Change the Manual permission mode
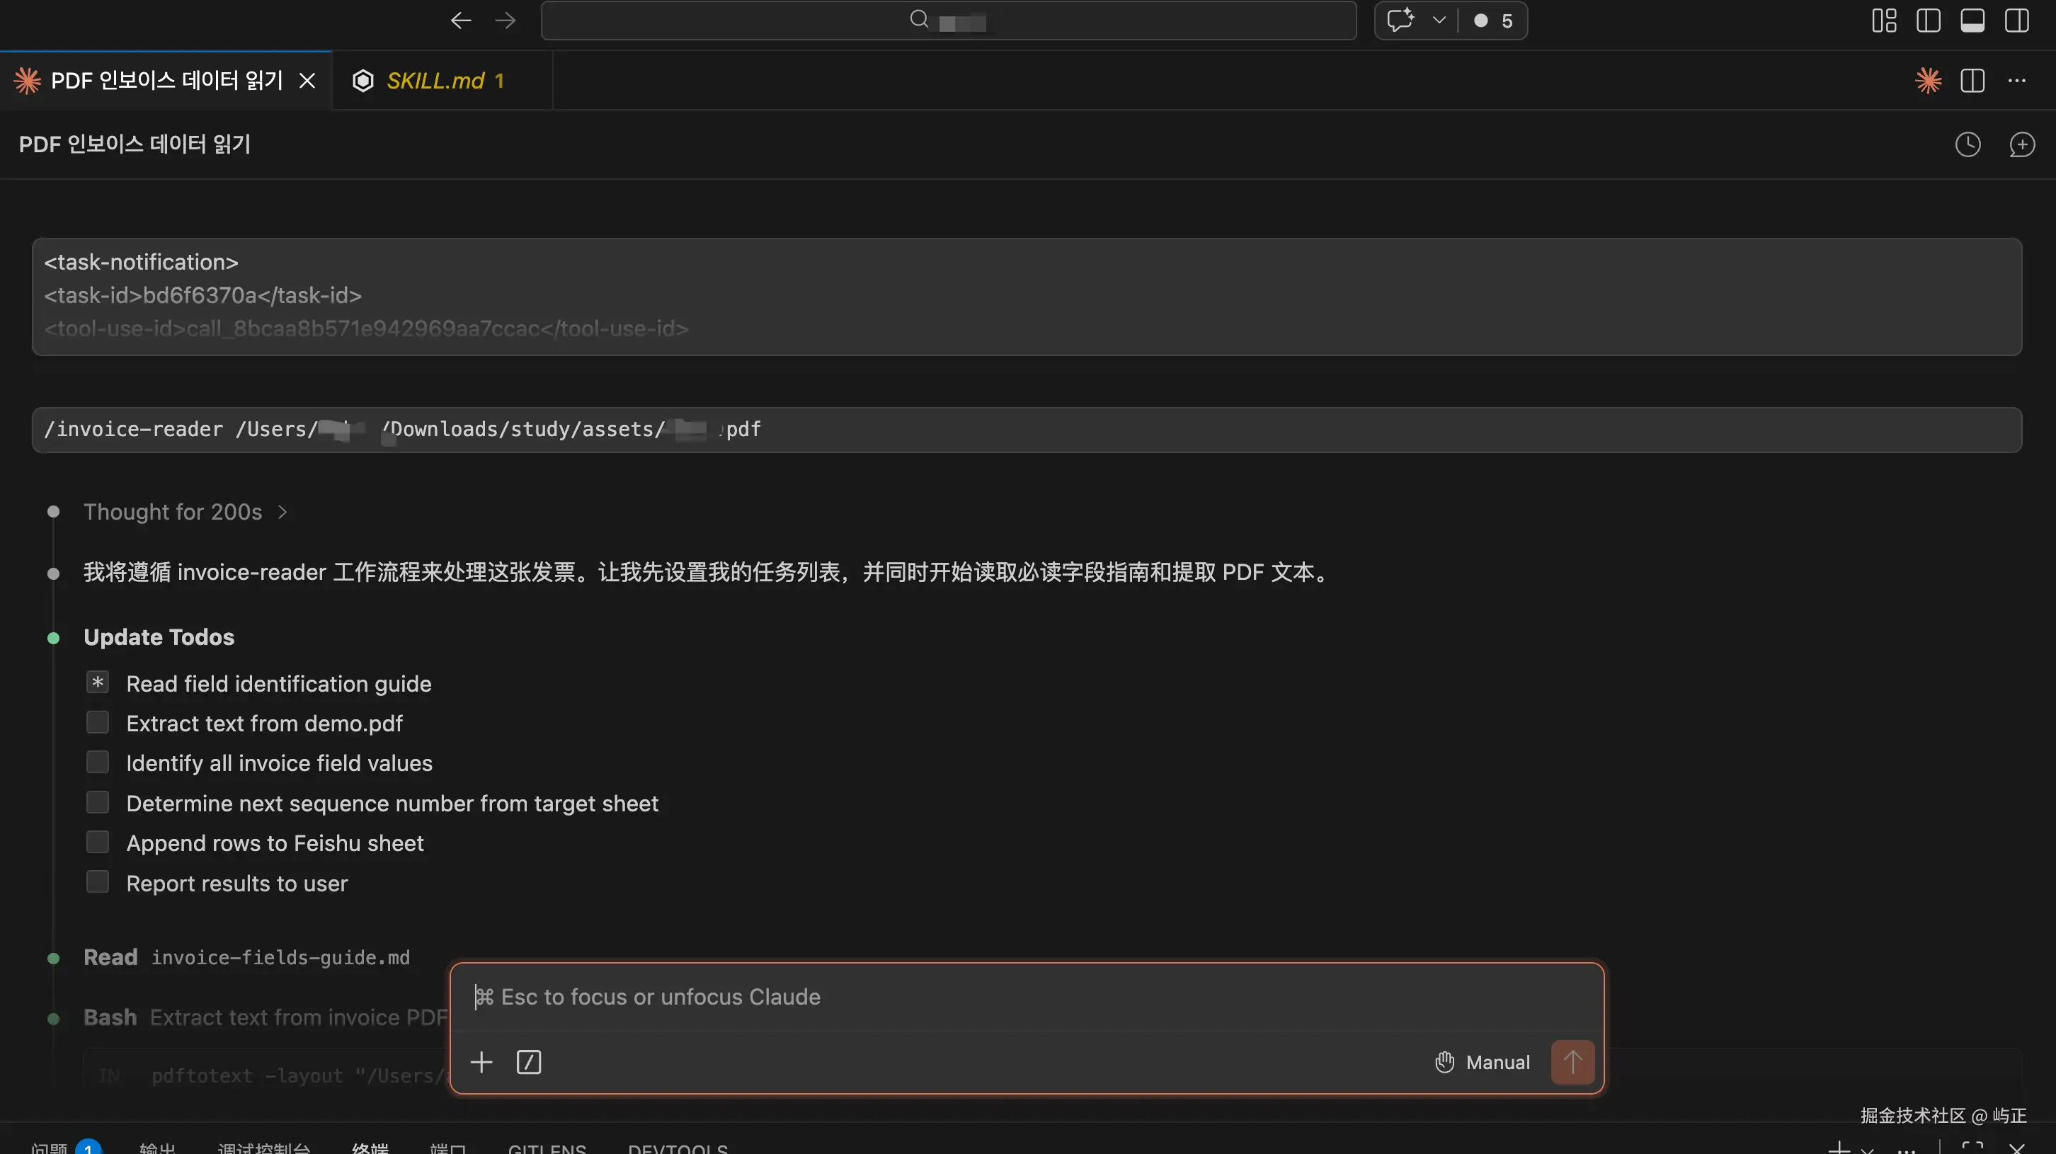 pyautogui.click(x=1483, y=1062)
